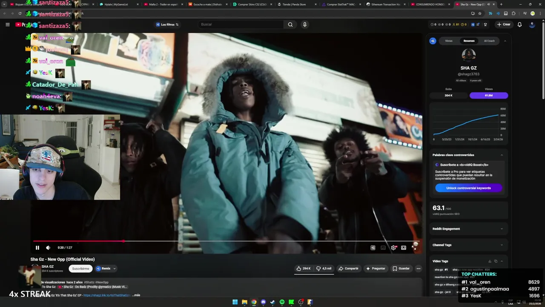Collapse the Video Tags section chevron
Screen dimensions: 545x307
(x=502, y=261)
